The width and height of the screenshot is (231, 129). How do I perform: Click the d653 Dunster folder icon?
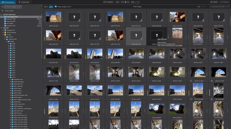pos(13,113)
